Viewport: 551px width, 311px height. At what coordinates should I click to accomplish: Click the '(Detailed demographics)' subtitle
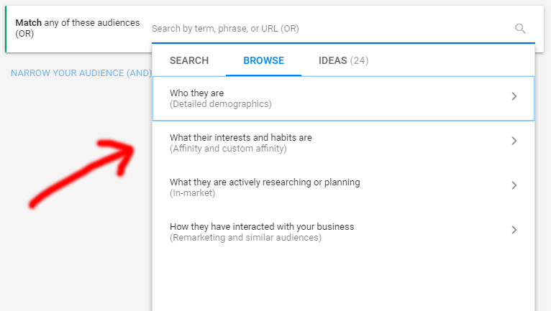pos(220,104)
